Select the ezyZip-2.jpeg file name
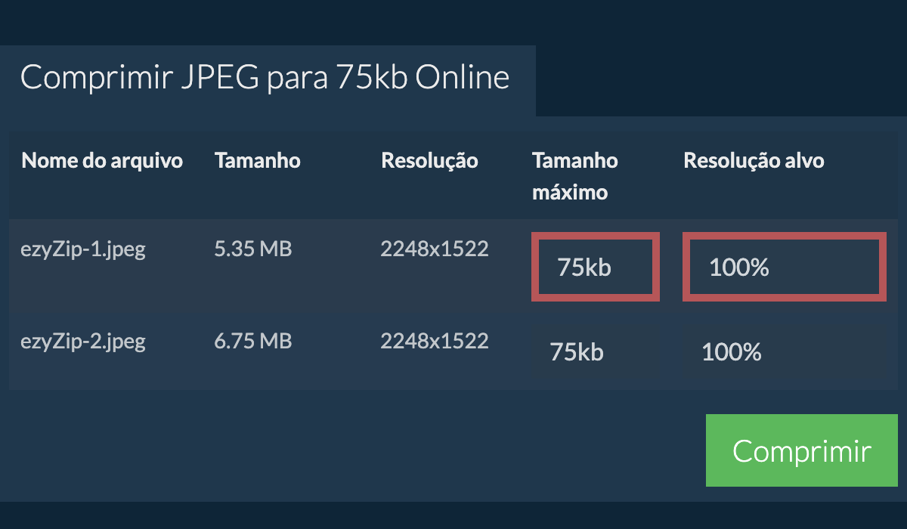Screen dimensions: 907x529 tap(83, 342)
